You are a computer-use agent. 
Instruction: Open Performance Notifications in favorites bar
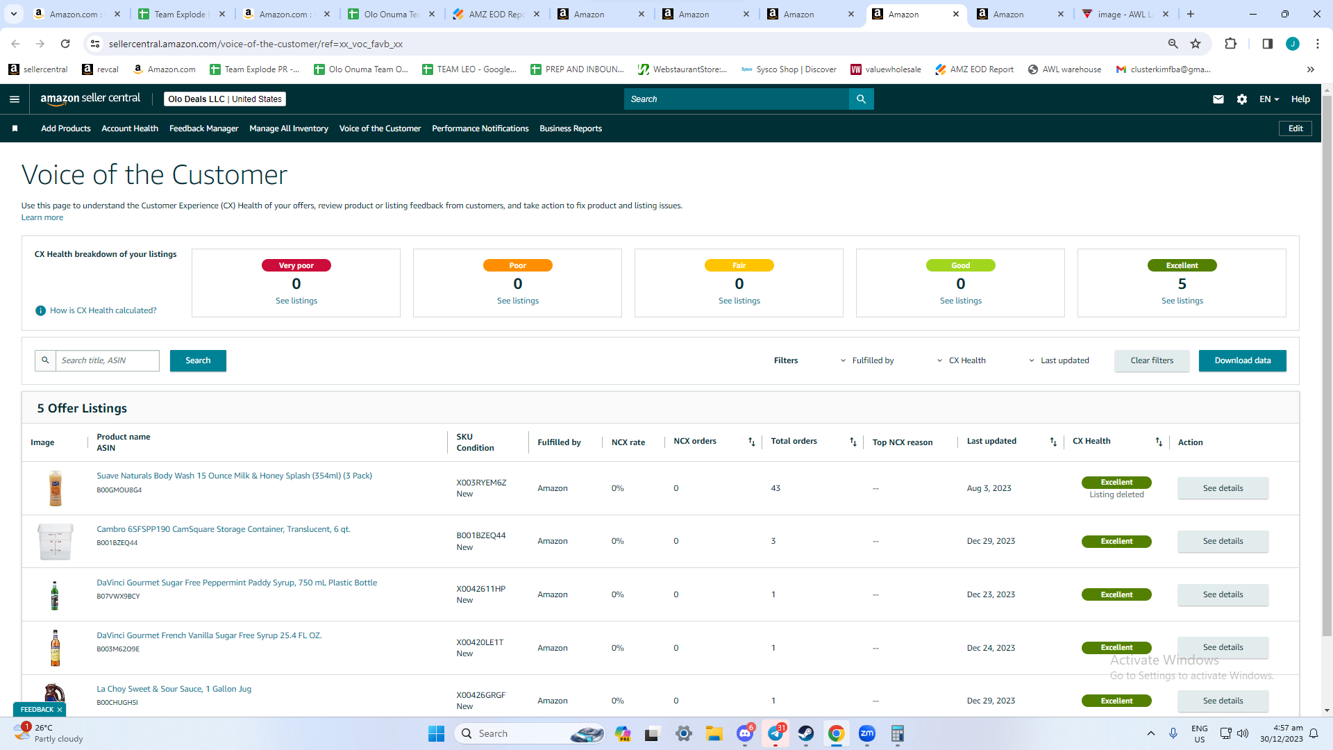click(480, 128)
